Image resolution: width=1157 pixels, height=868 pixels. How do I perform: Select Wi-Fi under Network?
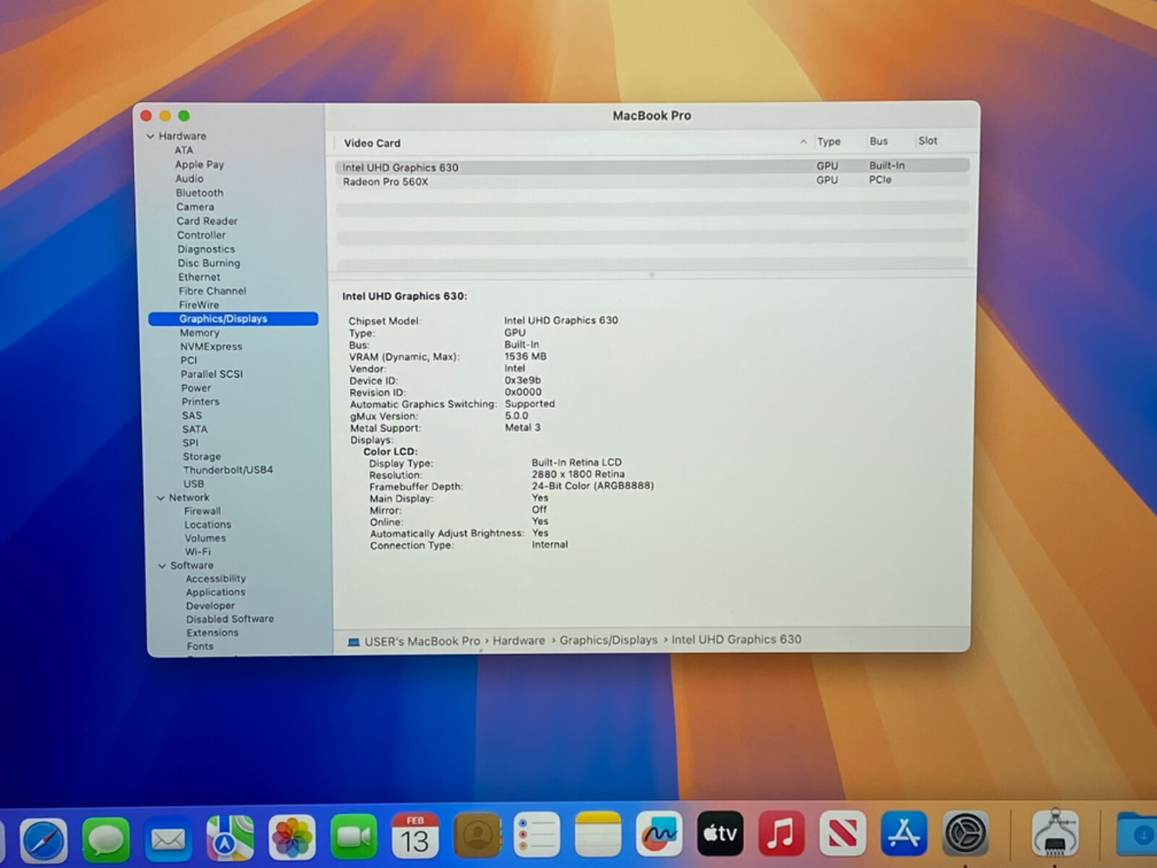(197, 552)
